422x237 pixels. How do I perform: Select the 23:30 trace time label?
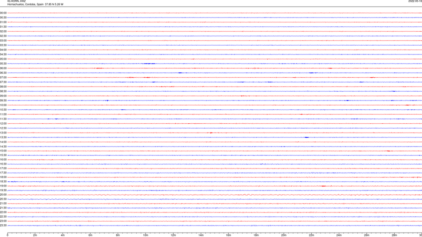3,226
